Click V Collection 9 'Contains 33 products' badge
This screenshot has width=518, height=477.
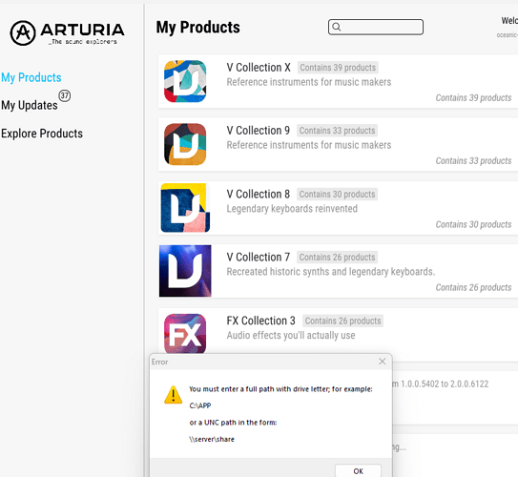337,131
